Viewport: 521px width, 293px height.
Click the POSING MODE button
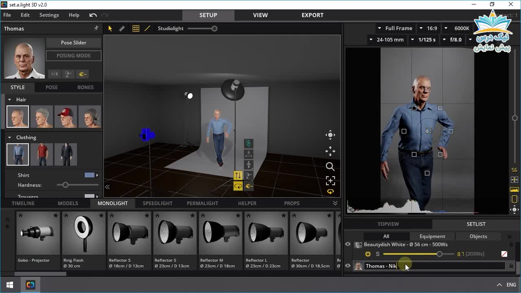(x=74, y=56)
